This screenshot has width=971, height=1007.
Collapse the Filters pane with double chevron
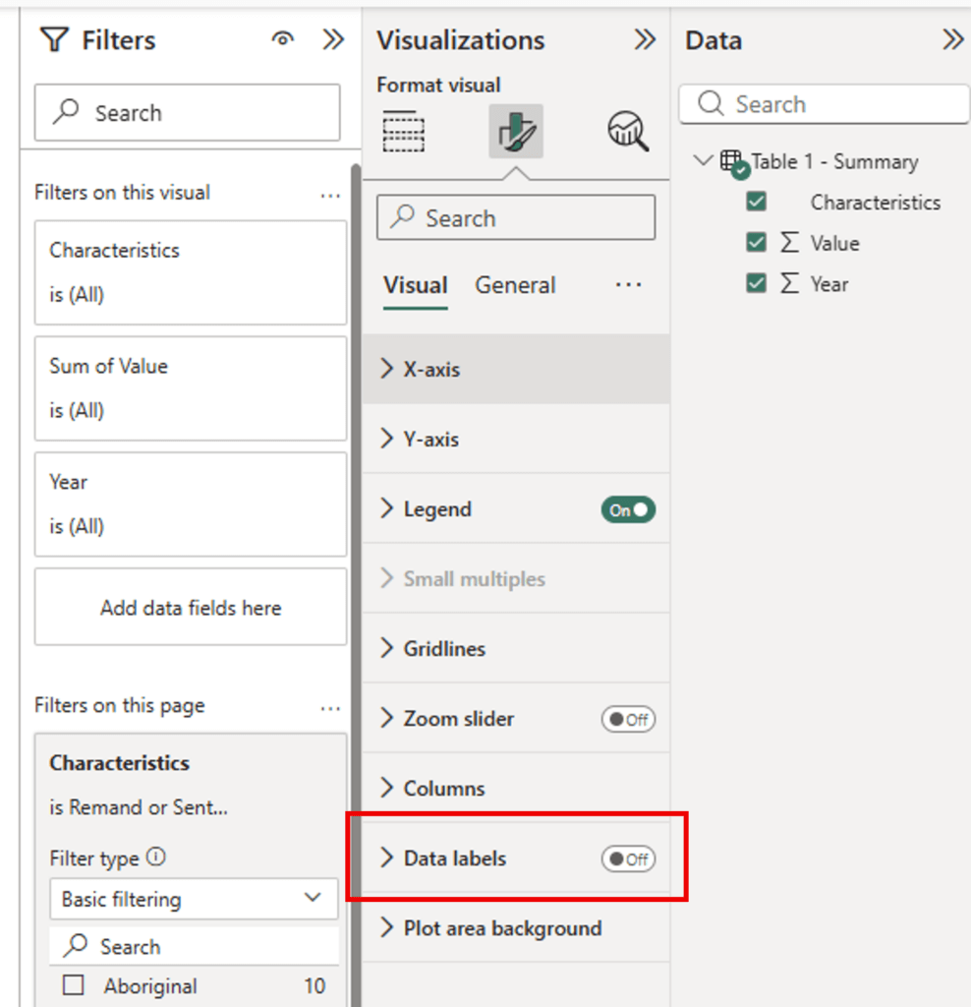coord(333,39)
